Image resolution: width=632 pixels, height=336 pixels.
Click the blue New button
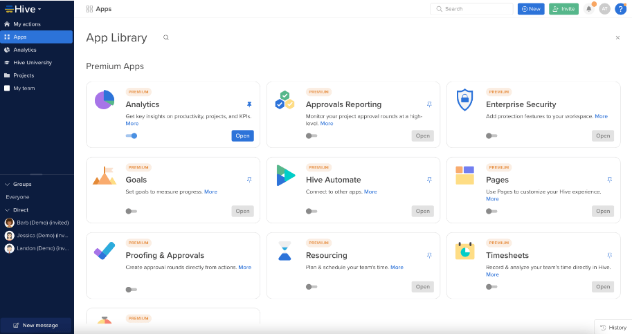[x=531, y=9]
